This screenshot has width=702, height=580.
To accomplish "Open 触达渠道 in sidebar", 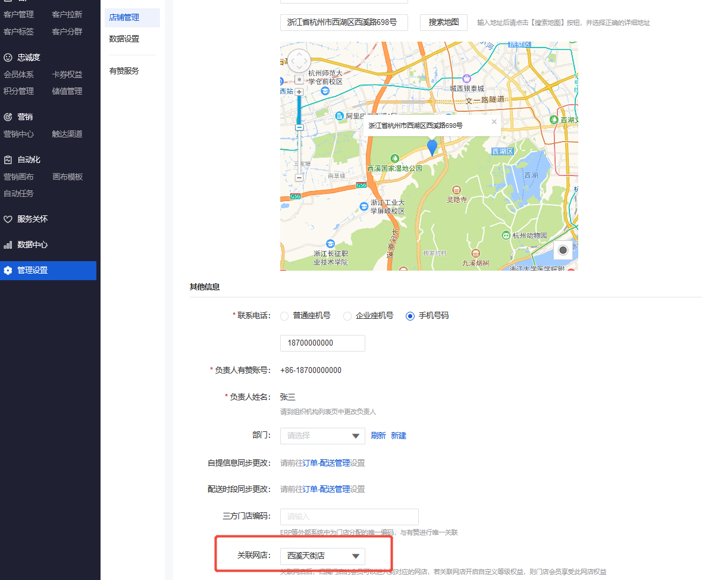I will (x=67, y=134).
